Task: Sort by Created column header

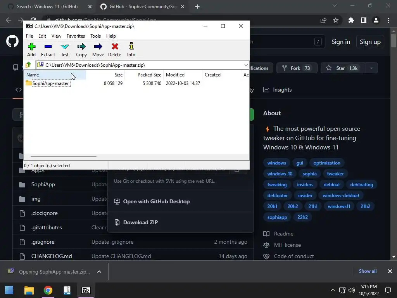Action: click(x=221, y=75)
